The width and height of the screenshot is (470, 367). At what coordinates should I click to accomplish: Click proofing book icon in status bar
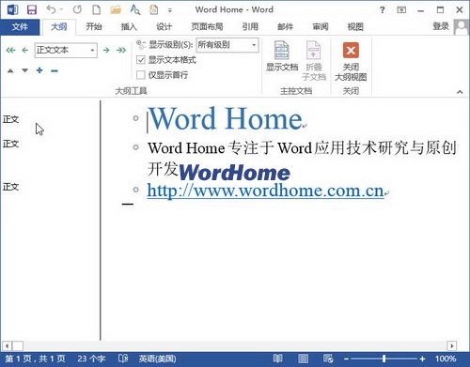click(123, 359)
